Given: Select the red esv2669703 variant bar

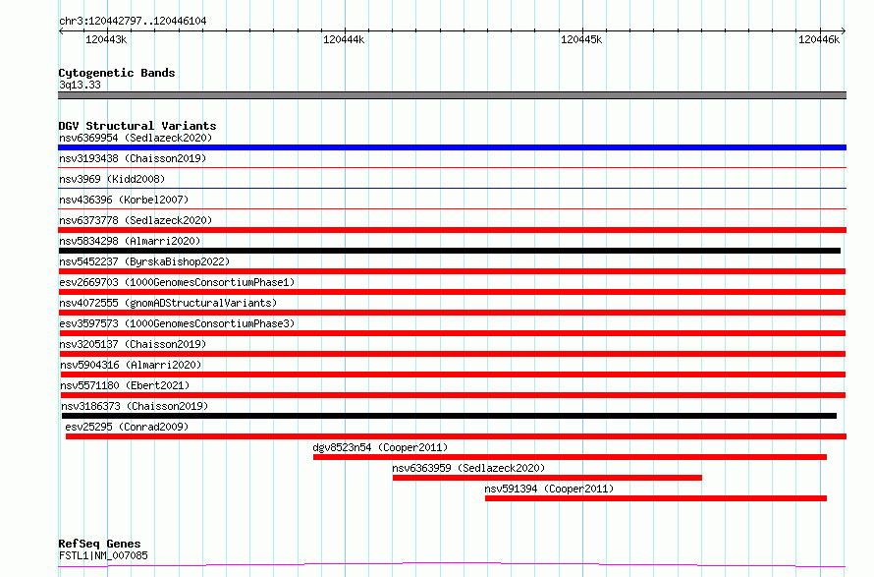Looking at the screenshot, I should (452, 292).
